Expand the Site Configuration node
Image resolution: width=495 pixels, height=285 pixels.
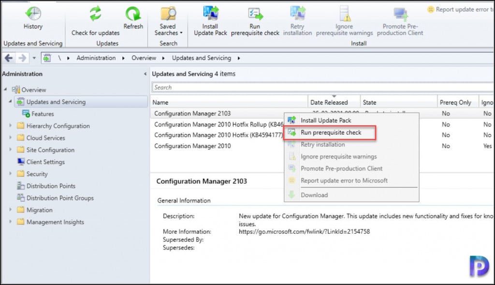[x=11, y=150]
